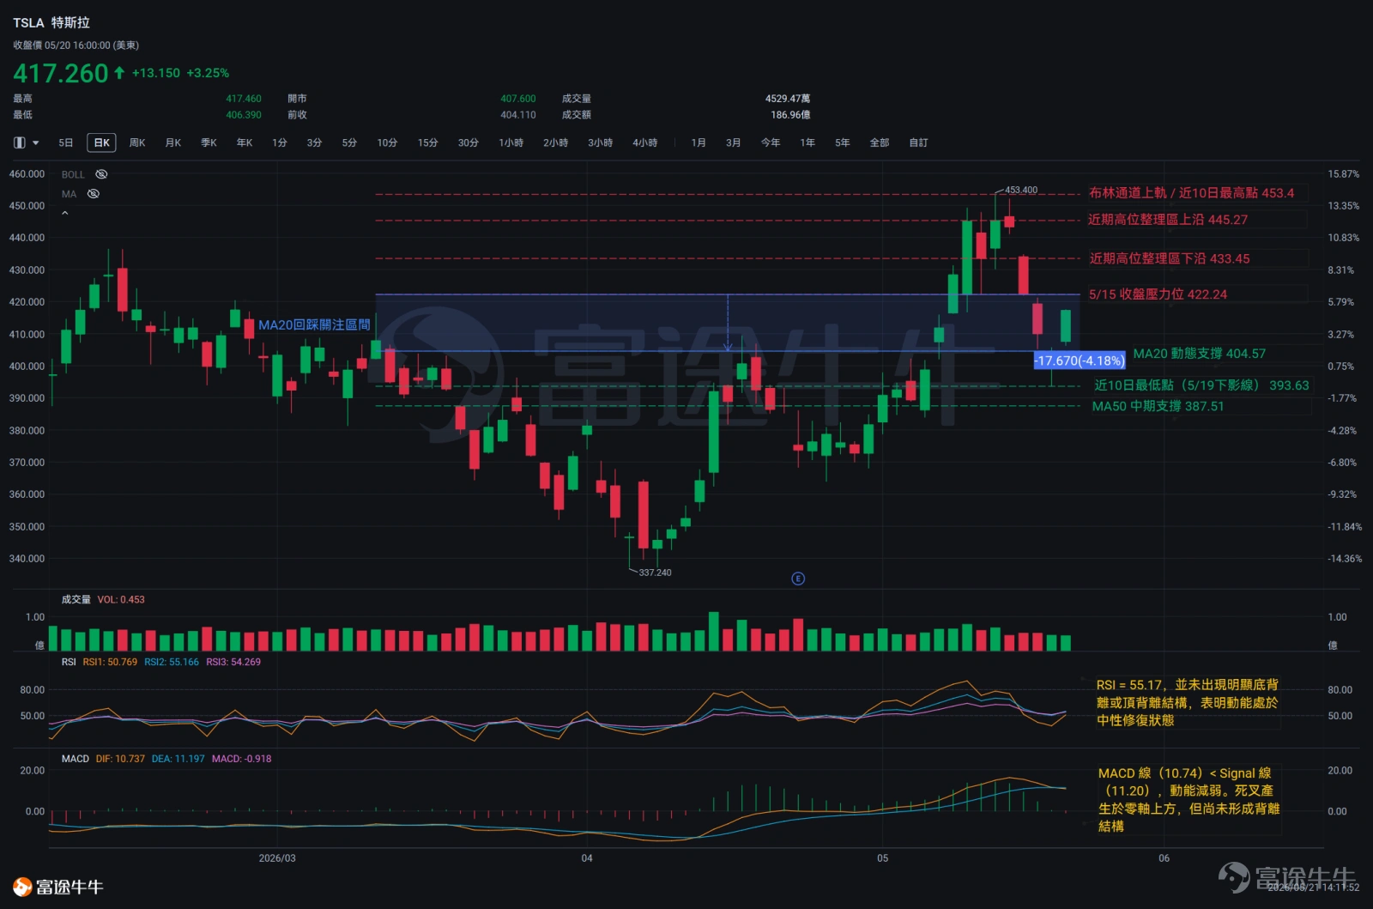The width and height of the screenshot is (1373, 909).
Task: Click the 成交額 186.96億 value
Action: point(790,115)
